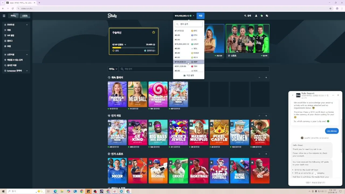The height and width of the screenshot is (194, 345).
Task: Open Telegram from the taskbar
Action: [121, 191]
